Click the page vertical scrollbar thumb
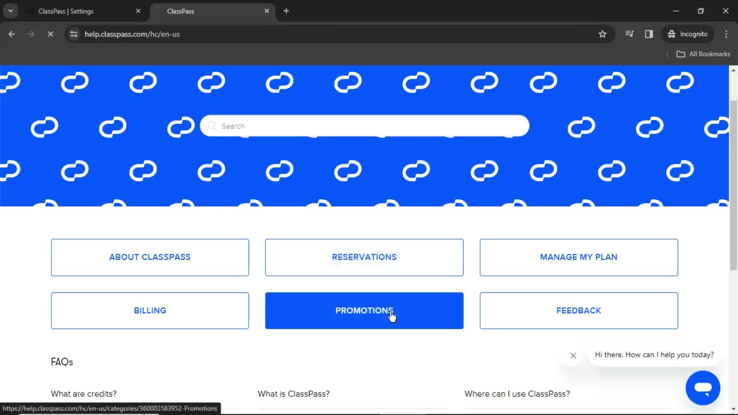Viewport: 738px width, 415px height. pos(733,185)
